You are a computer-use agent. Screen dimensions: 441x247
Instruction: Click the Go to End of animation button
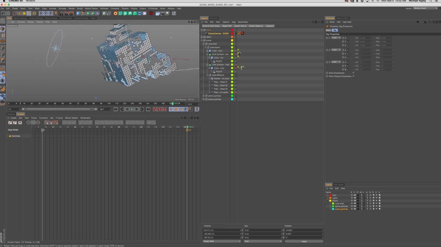148,109
